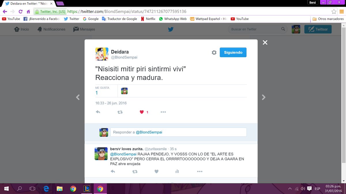
Task: Open Mensajes in the Twitter navigation
Action: 84,29
